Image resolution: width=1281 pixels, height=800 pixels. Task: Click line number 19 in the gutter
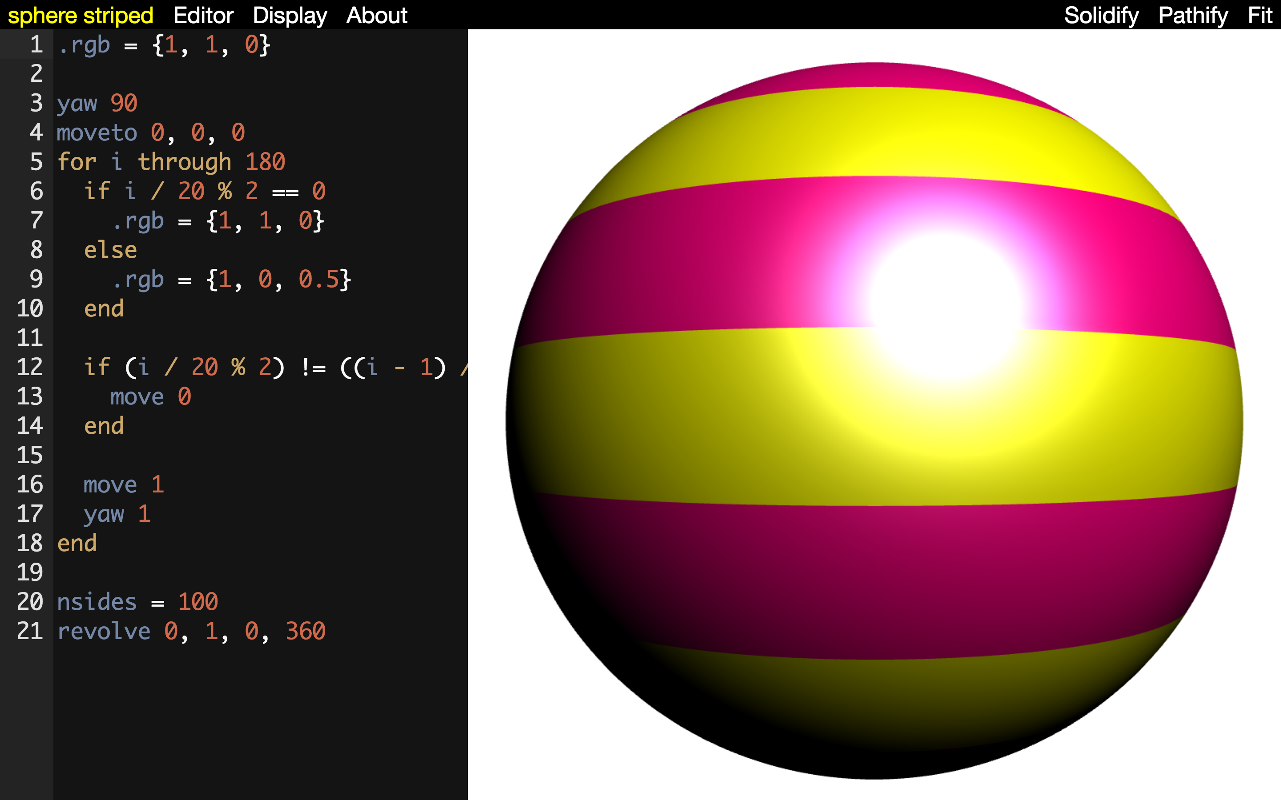click(30, 572)
